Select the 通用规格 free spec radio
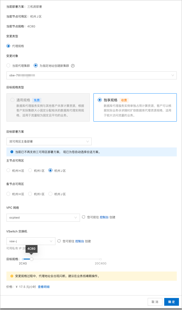 (12, 100)
